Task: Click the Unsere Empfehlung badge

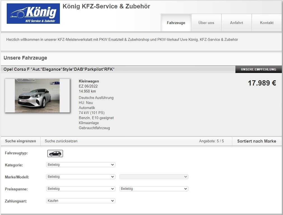Action: [258, 69]
